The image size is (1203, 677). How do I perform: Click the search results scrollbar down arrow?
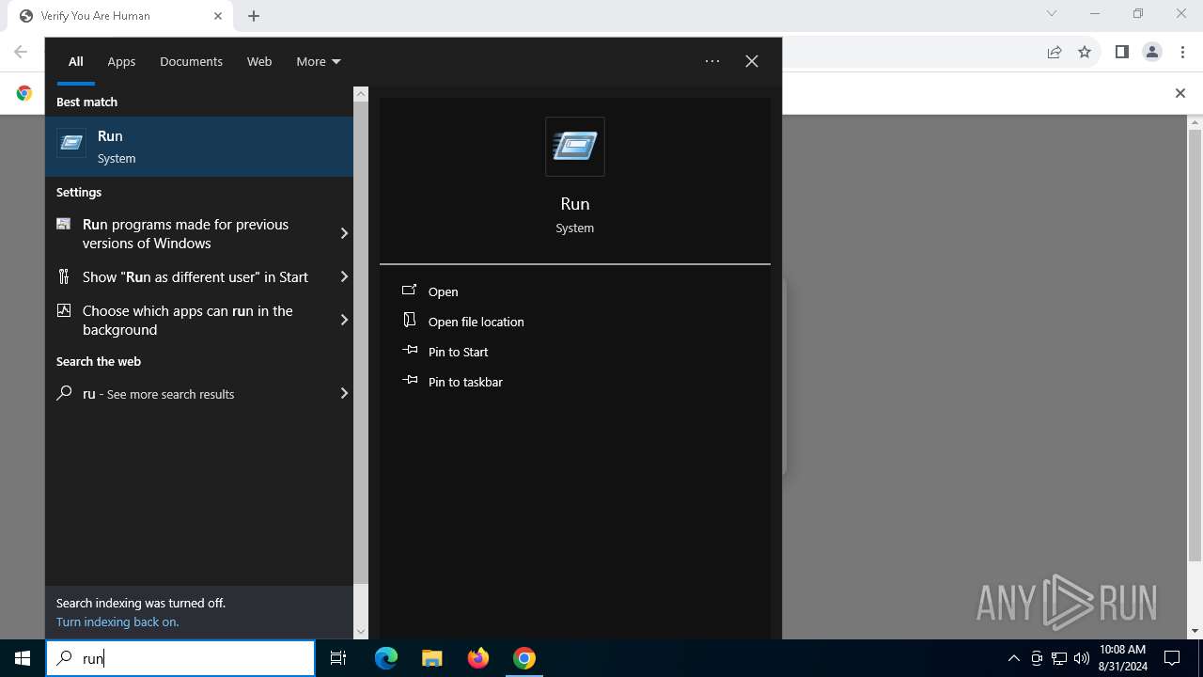click(x=361, y=632)
